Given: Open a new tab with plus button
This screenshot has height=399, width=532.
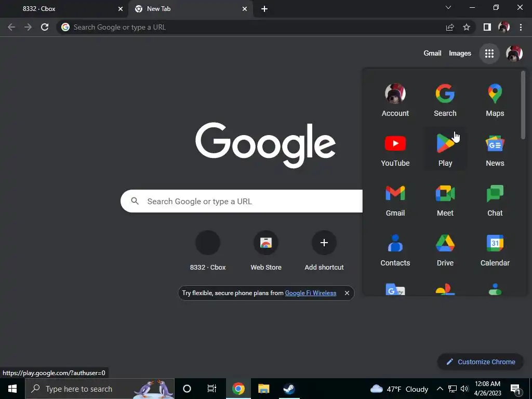Looking at the screenshot, I should pos(264,9).
